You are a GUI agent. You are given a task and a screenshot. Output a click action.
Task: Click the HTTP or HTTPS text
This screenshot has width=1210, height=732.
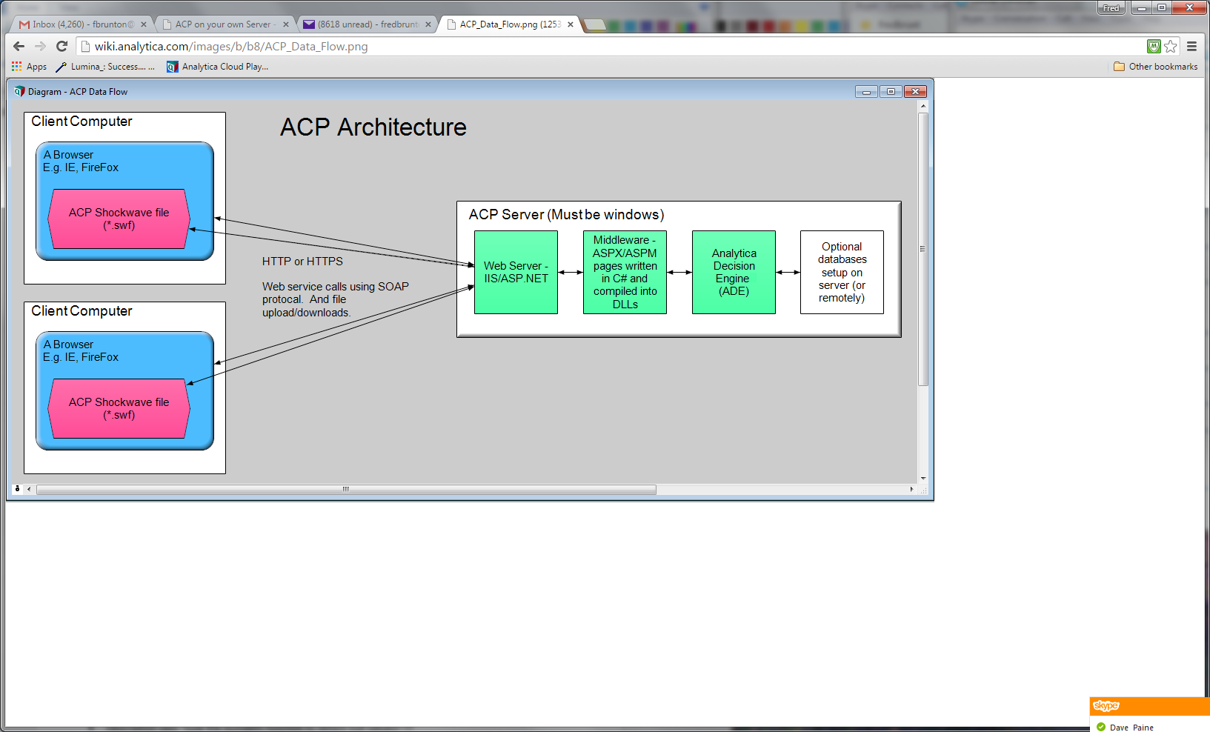(x=302, y=262)
